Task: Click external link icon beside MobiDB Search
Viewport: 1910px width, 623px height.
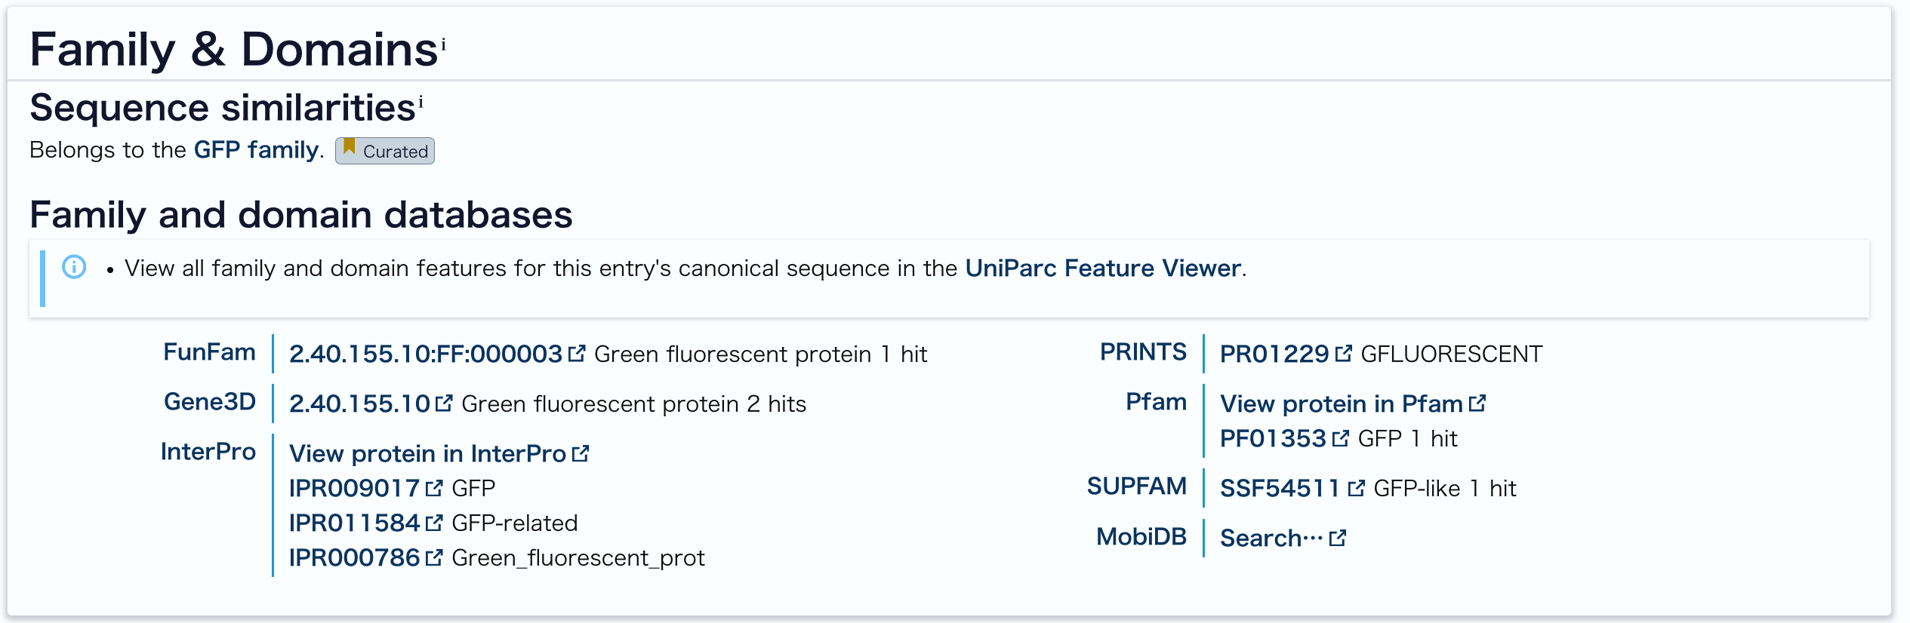Action: point(1338,538)
